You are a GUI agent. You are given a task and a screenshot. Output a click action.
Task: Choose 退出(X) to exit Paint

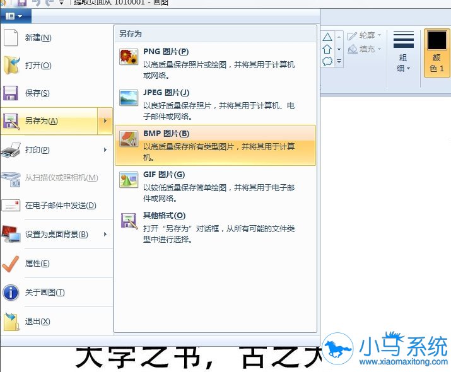pyautogui.click(x=57, y=322)
